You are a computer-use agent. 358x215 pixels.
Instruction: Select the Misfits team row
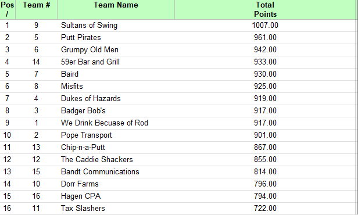click(178, 87)
